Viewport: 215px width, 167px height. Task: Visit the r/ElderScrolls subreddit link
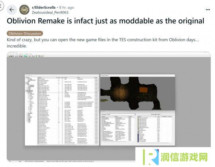(44, 8)
